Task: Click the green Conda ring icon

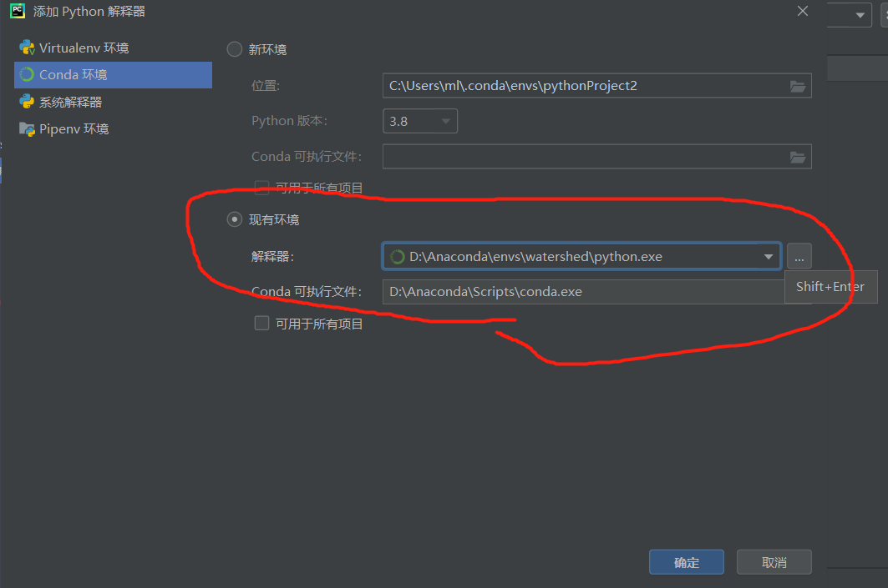Action: click(27, 74)
